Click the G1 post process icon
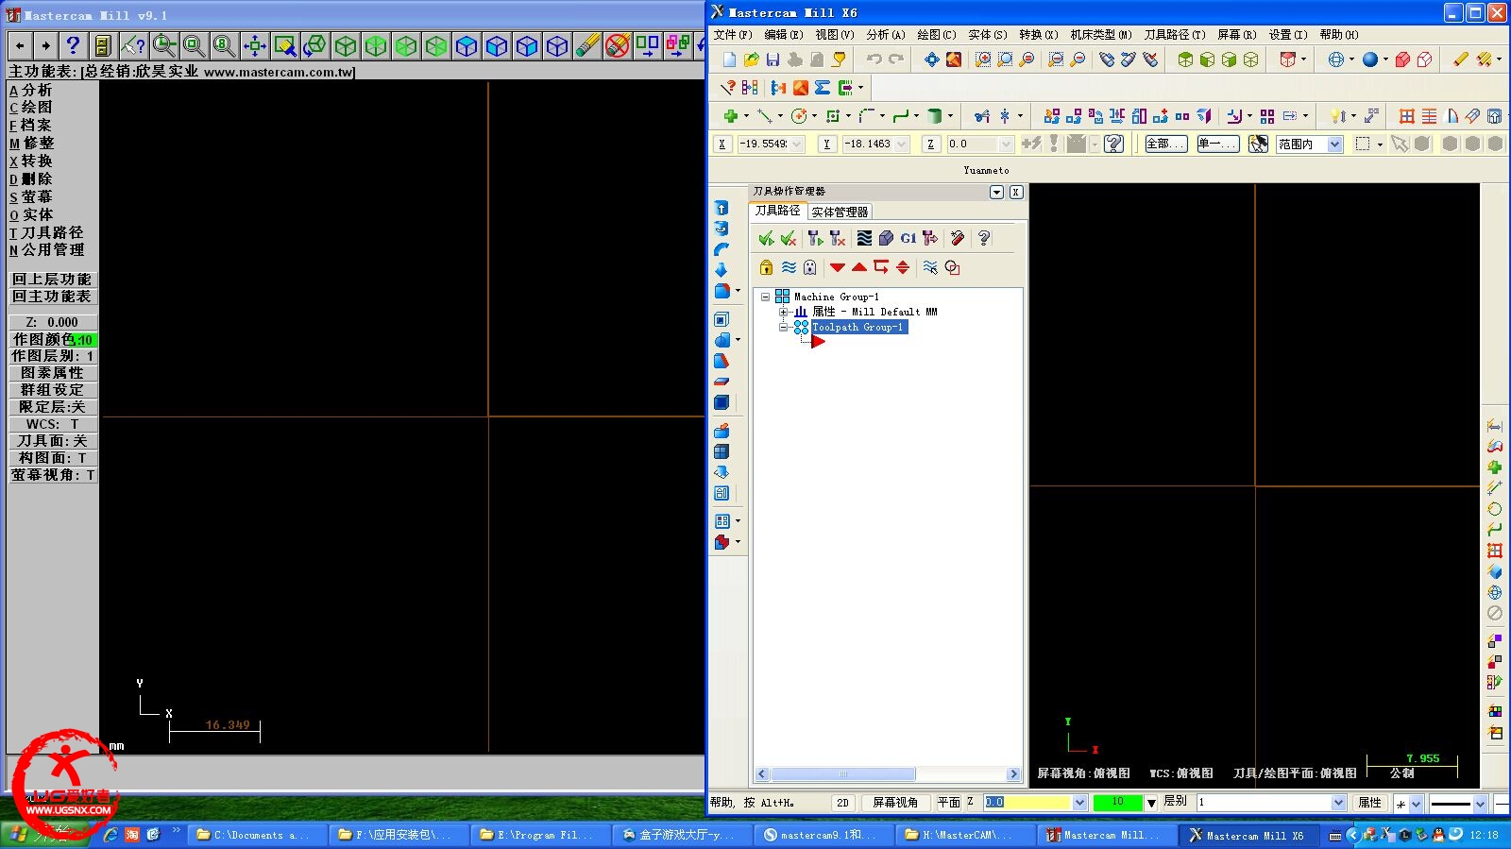This screenshot has width=1511, height=849. pos(908,238)
